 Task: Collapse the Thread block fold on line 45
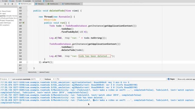[x=27, y=17]
